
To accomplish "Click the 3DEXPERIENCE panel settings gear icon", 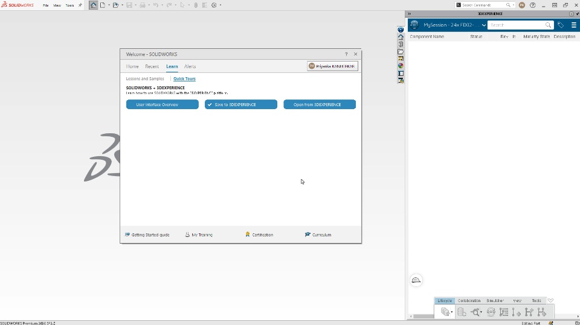I will [572, 14].
